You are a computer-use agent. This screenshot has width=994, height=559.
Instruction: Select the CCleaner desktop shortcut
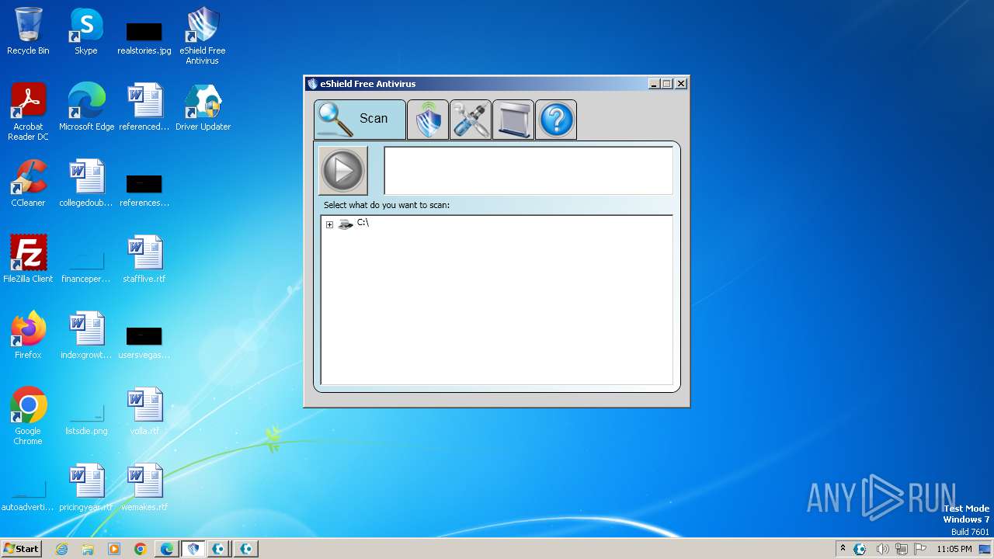click(x=28, y=183)
